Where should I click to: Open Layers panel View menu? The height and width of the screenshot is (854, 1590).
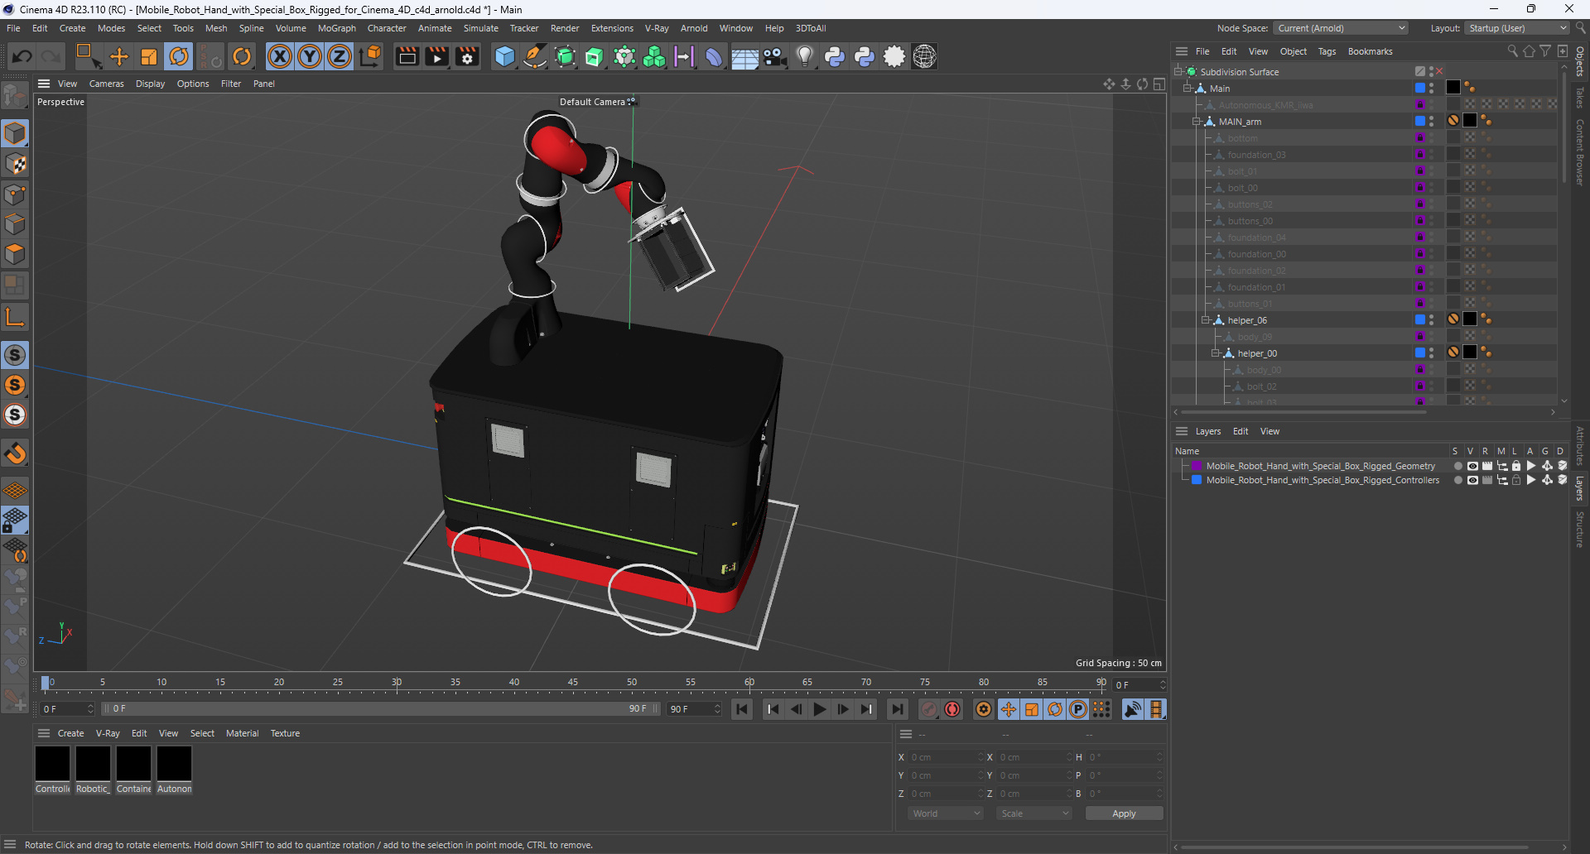pos(1270,431)
